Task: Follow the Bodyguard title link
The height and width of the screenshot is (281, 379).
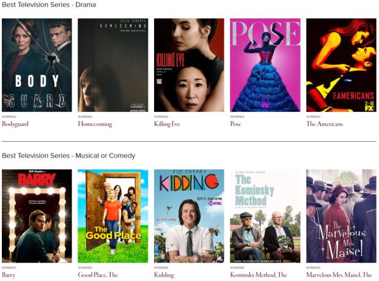Action: point(15,124)
